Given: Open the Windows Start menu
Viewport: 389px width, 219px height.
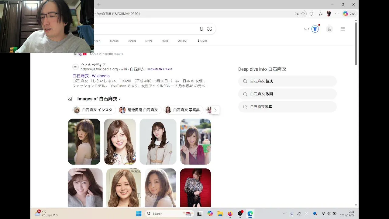Looking at the screenshot, I should click(139, 214).
